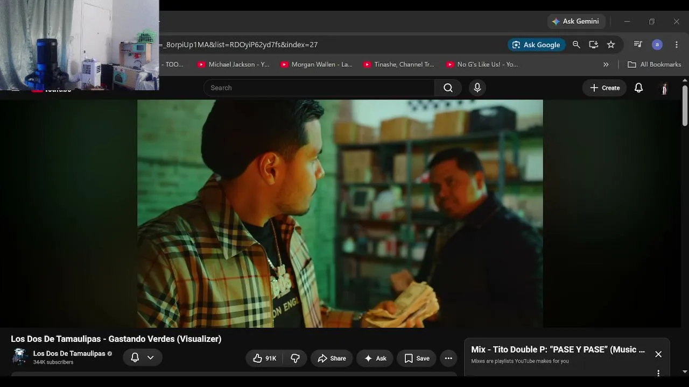The image size is (689, 387).
Task: Click the YouTube search field
Action: [319, 88]
